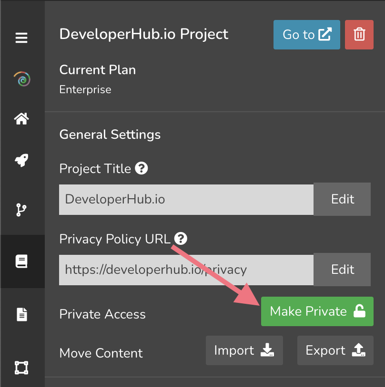Click the Enterprise plan label
Screen dimensions: 385x387
click(x=85, y=89)
